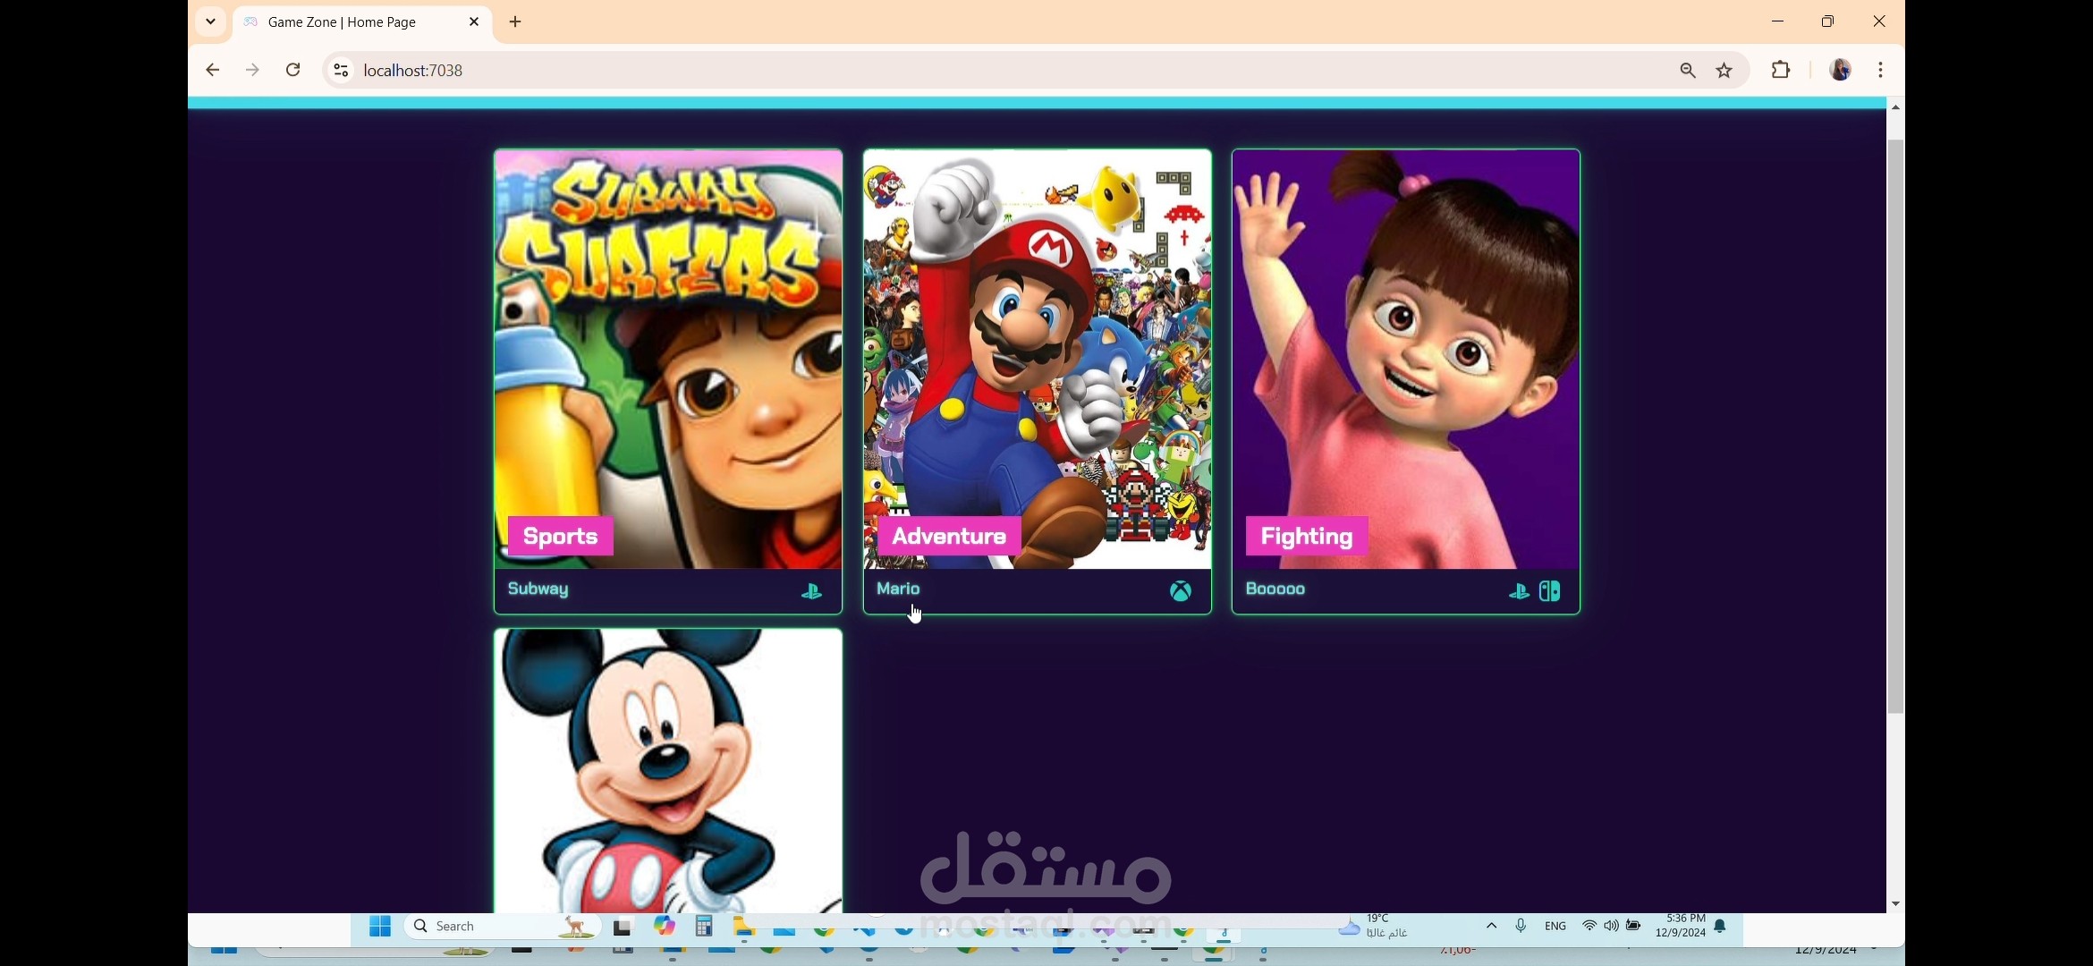The width and height of the screenshot is (2093, 966).
Task: Open the Subway game title
Action: coord(538,589)
